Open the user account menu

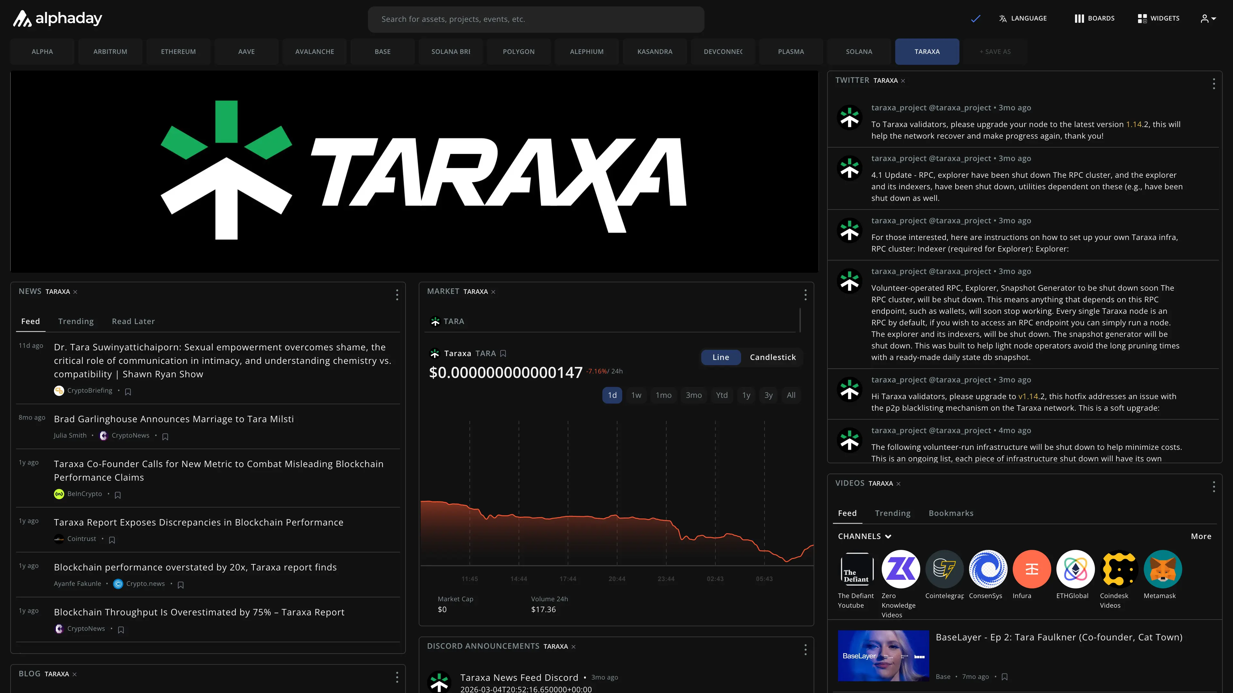pos(1208,19)
